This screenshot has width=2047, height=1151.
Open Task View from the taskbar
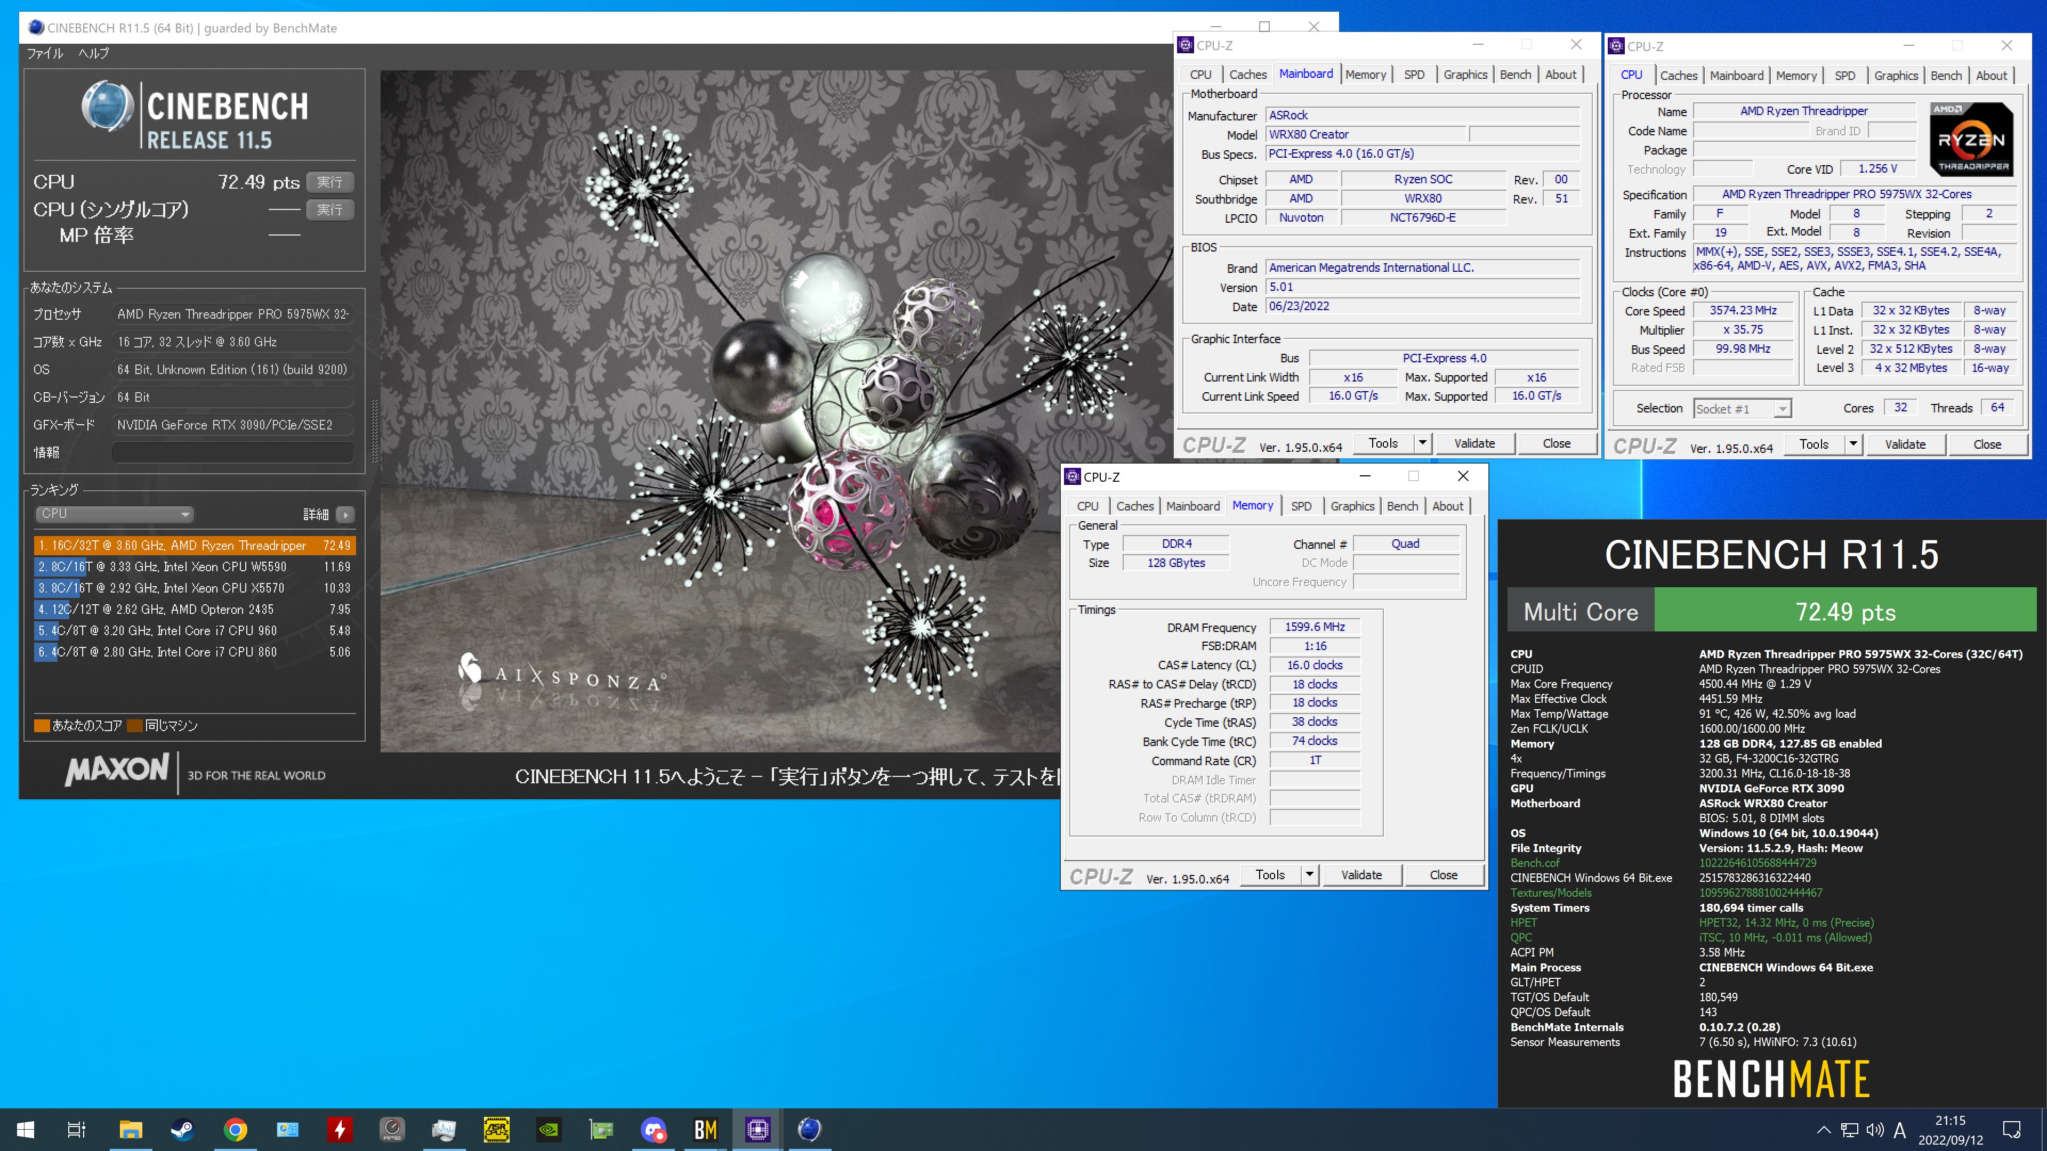click(76, 1129)
